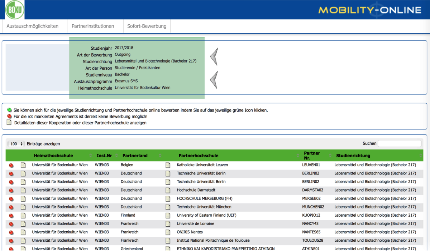Screen dimensions: 430x251
Task: Click red status icon in HOCHSCHULE MERSEBURG row
Action: click(x=11, y=199)
